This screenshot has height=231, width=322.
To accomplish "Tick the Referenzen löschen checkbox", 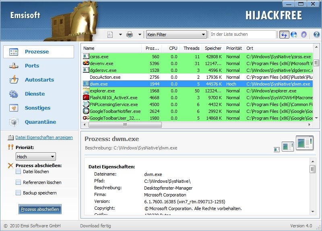I will tap(18, 182).
